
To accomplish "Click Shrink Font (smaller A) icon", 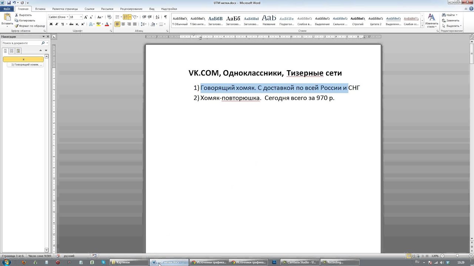I will [x=91, y=17].
